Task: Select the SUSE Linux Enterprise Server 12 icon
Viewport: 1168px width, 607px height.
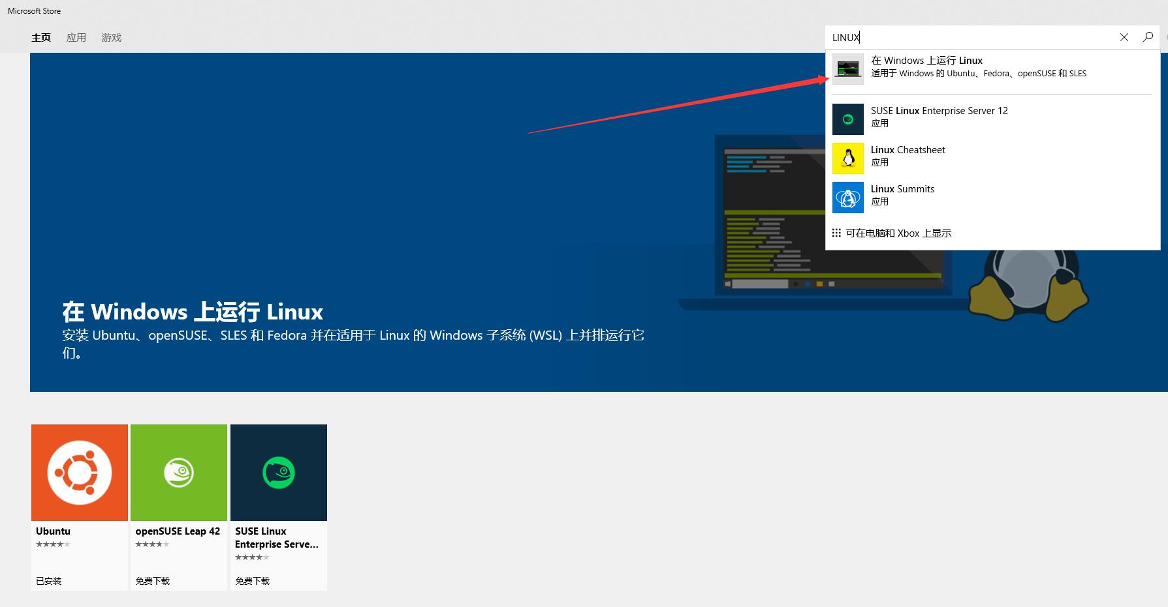Action: 848,119
